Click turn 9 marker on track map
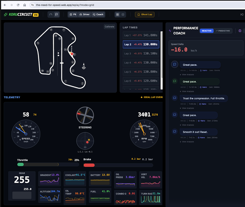This screenshot has width=245, height=207. [38, 43]
